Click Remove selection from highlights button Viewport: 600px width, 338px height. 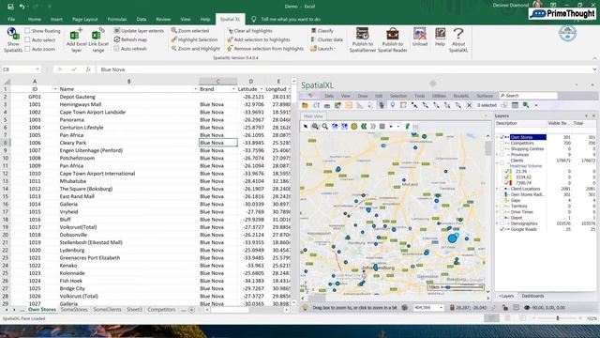pyautogui.click(x=265, y=49)
